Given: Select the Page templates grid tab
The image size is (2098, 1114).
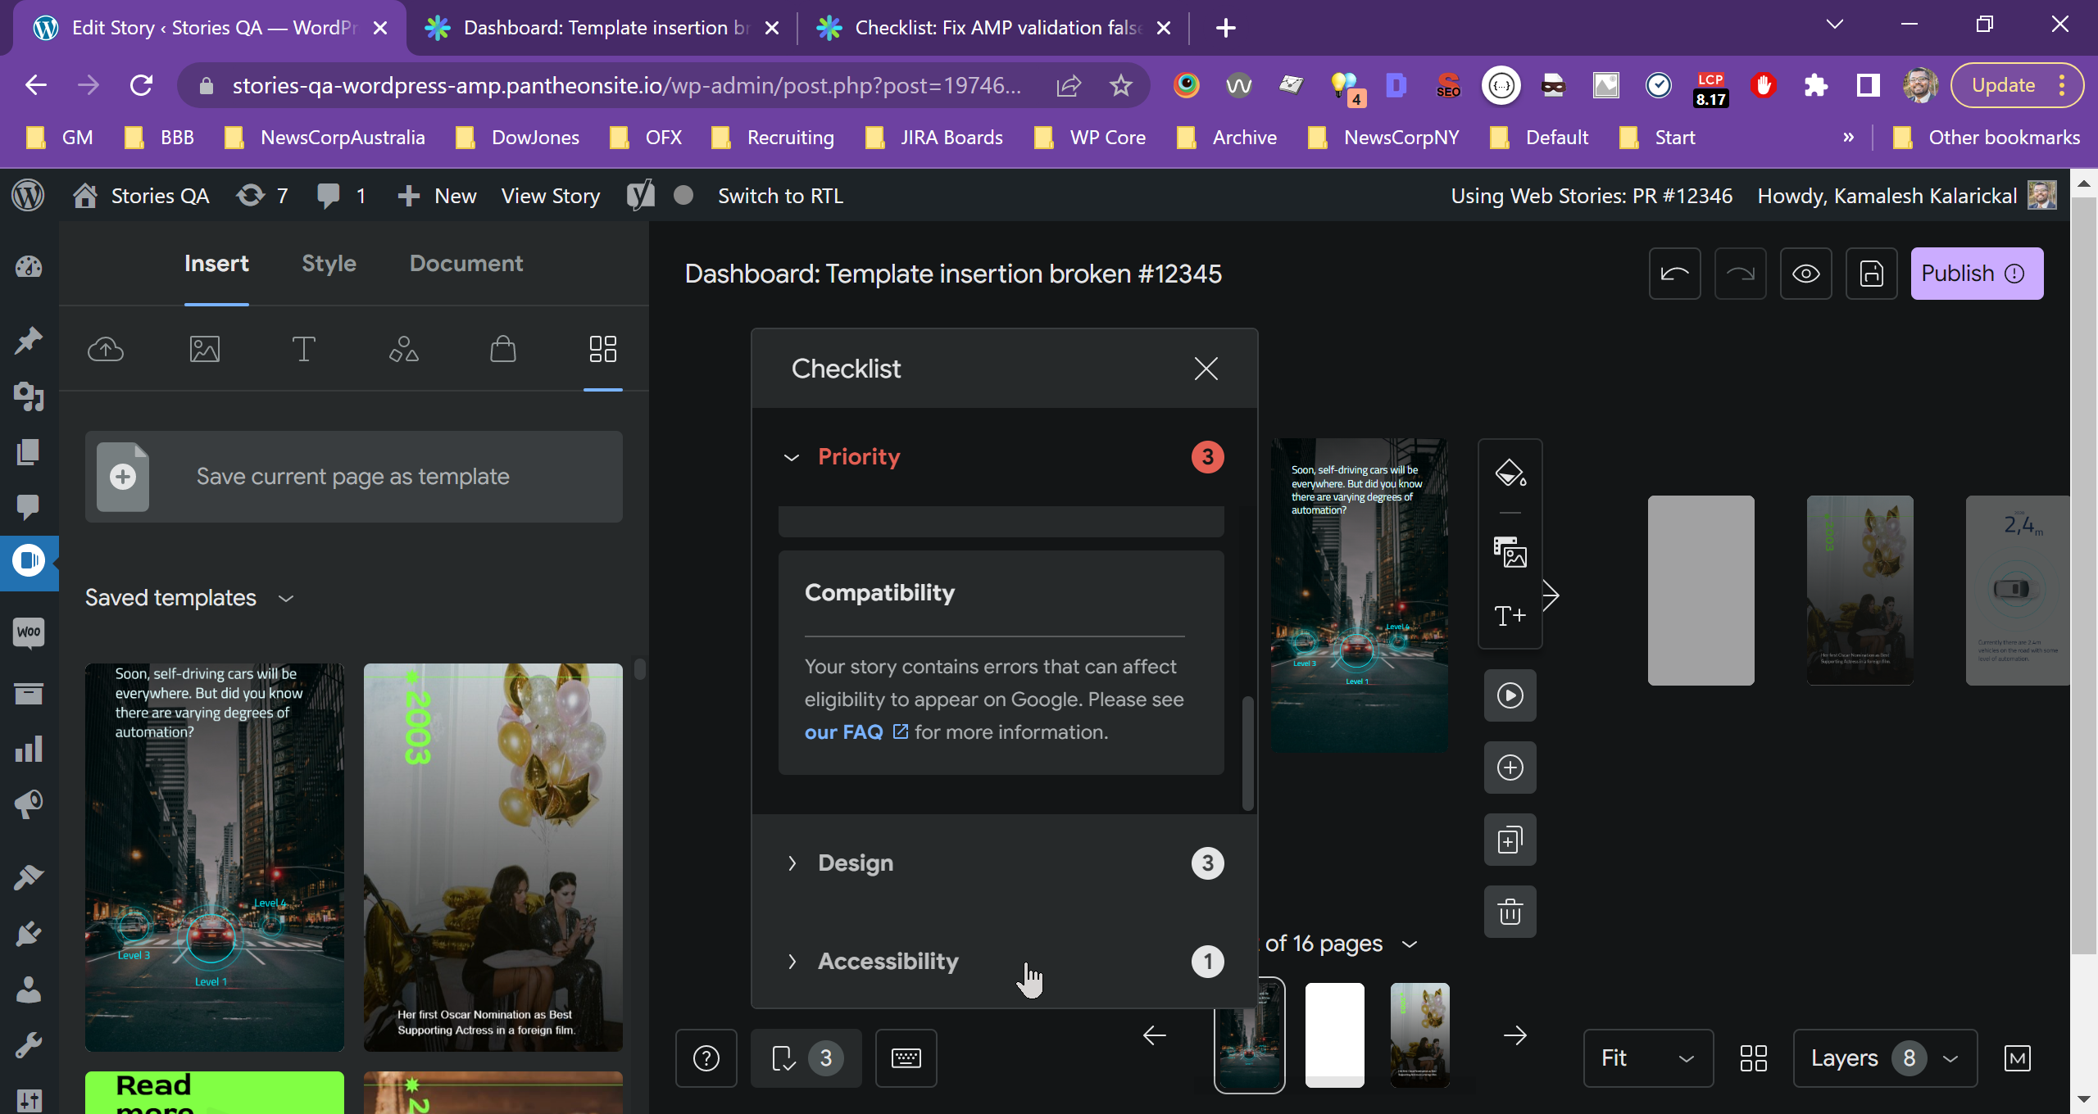Looking at the screenshot, I should (603, 350).
